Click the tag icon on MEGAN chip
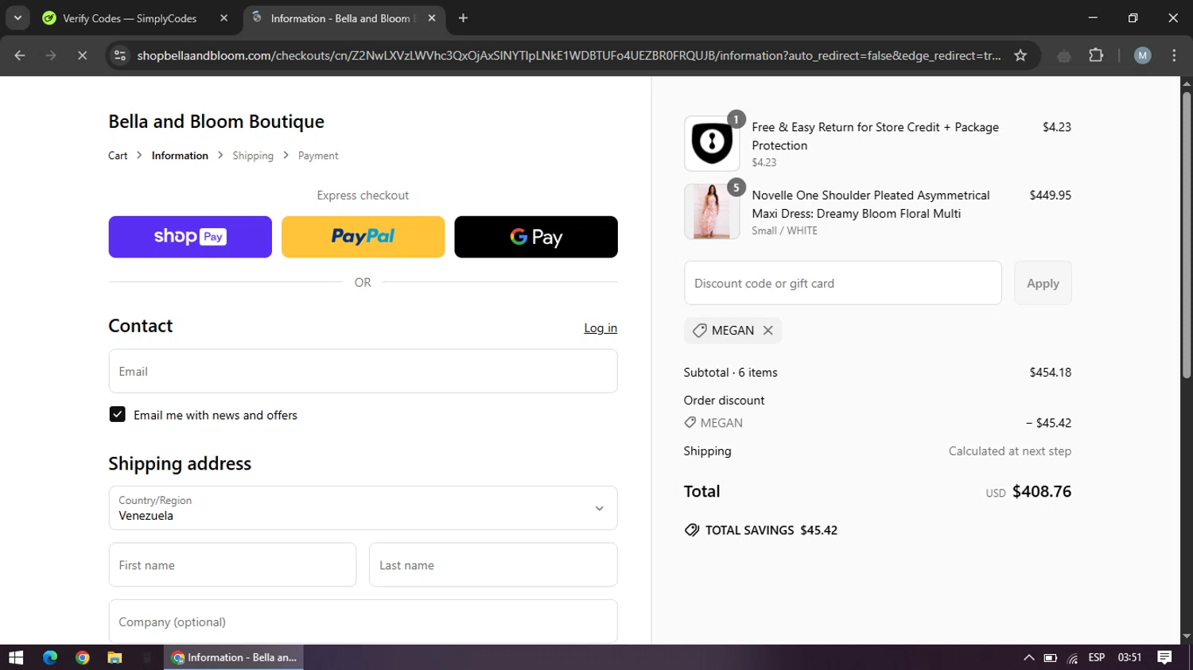This screenshot has width=1193, height=670. [699, 331]
